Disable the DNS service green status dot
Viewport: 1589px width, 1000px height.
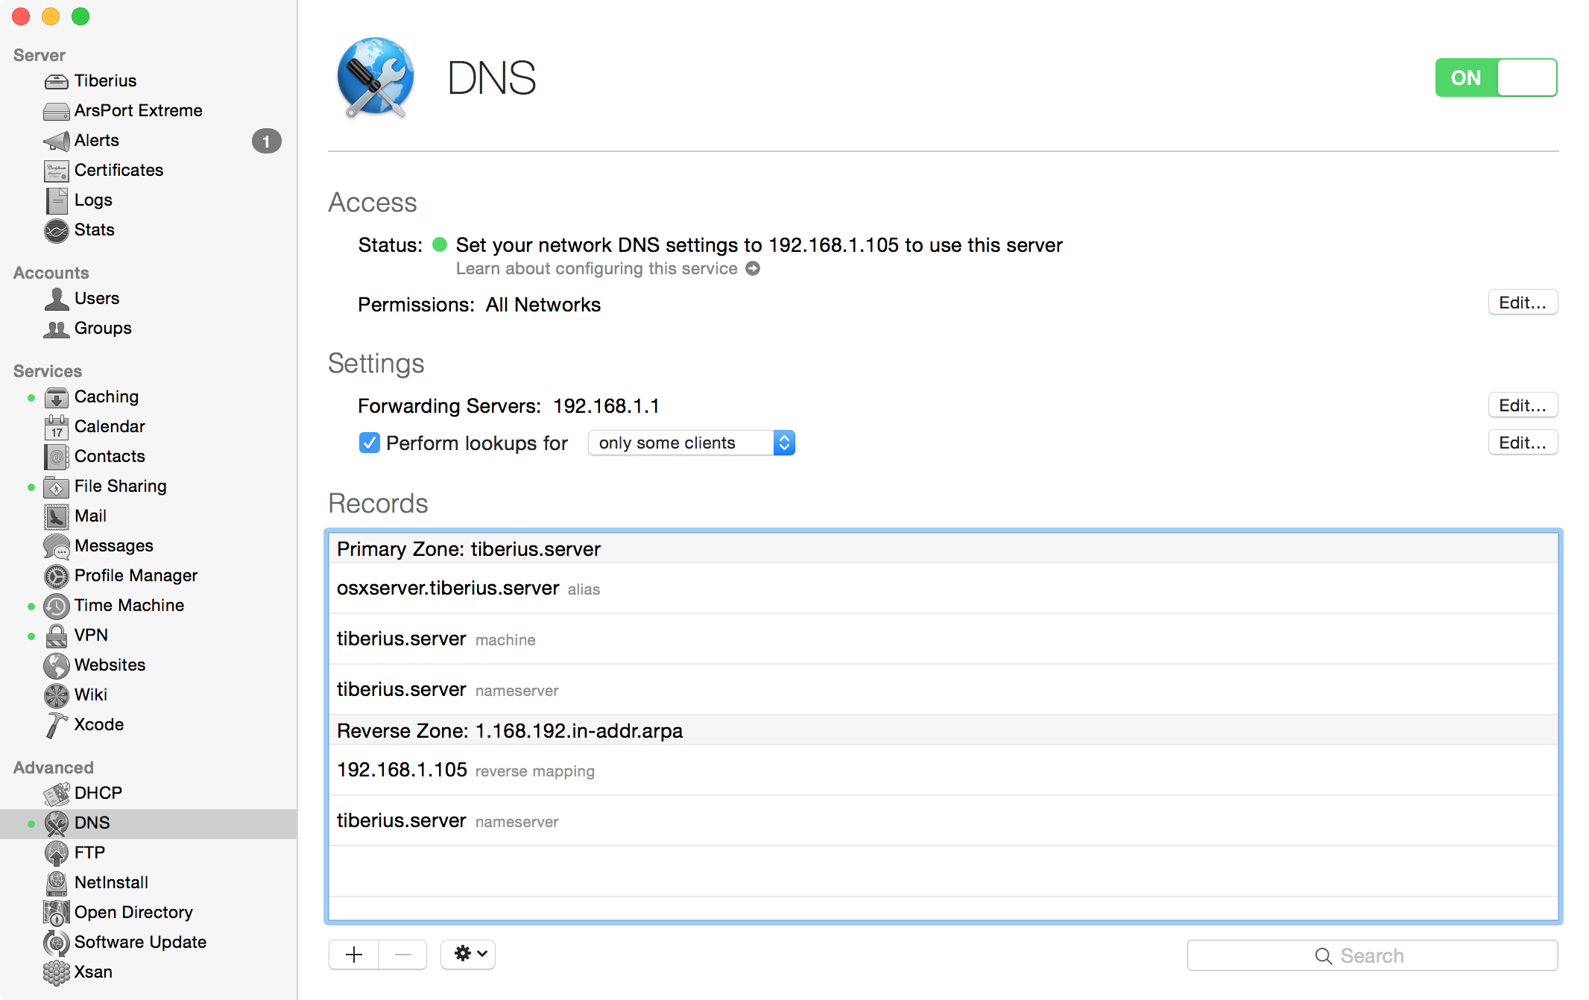(x=28, y=823)
